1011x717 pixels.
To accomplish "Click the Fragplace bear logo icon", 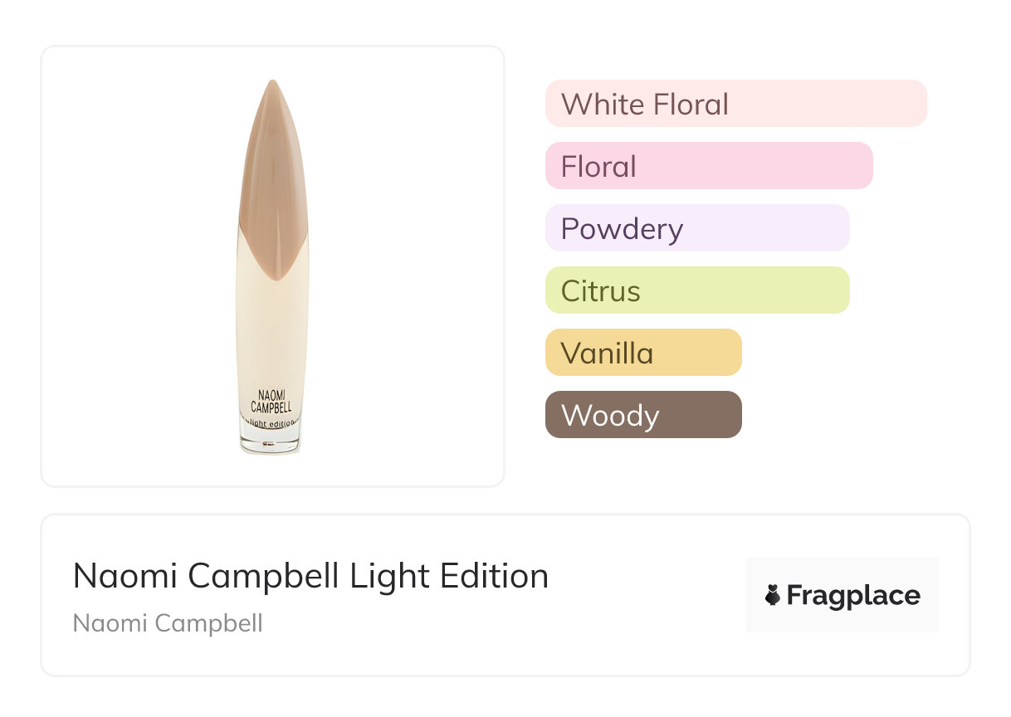I will click(x=773, y=595).
